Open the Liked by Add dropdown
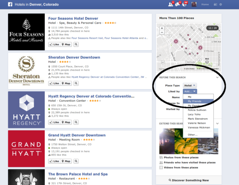This screenshot has width=239, height=185. point(190,91)
